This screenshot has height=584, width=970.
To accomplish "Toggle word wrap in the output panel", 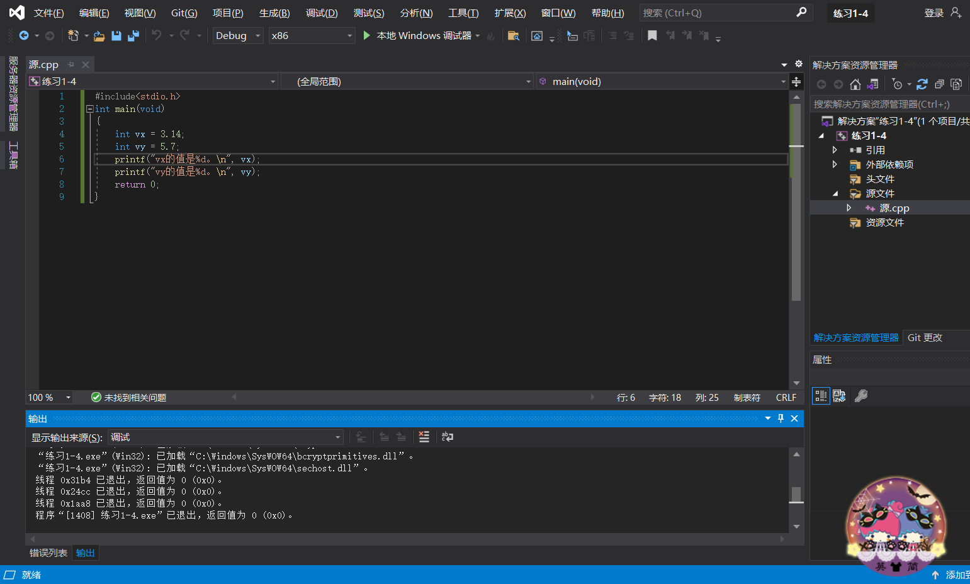I will pos(448,437).
